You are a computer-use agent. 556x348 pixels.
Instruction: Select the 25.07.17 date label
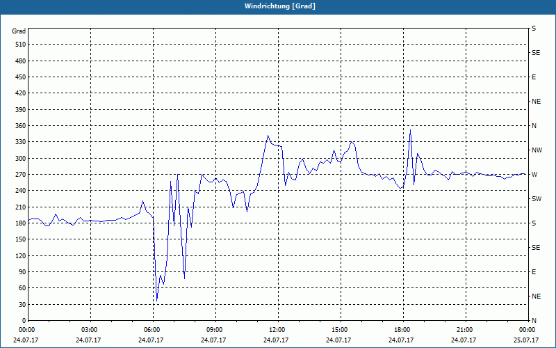pyautogui.click(x=526, y=340)
